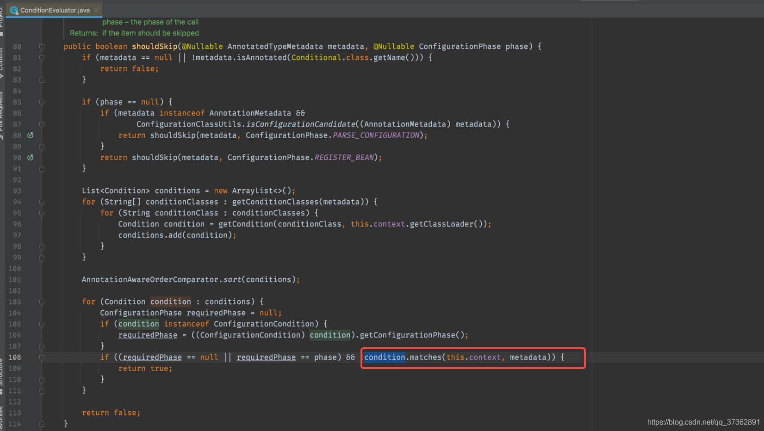Click 'return true;' on line 109
764x431 pixels.
(145, 368)
